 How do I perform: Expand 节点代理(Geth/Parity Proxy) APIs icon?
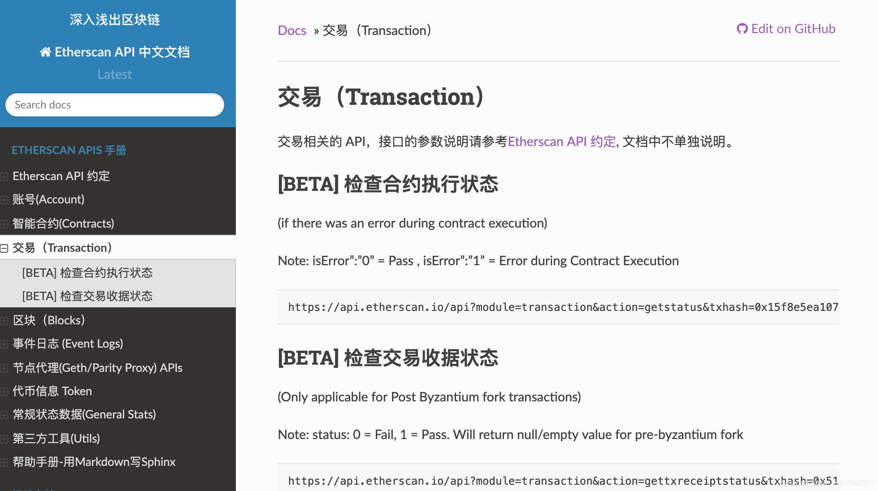(4, 368)
